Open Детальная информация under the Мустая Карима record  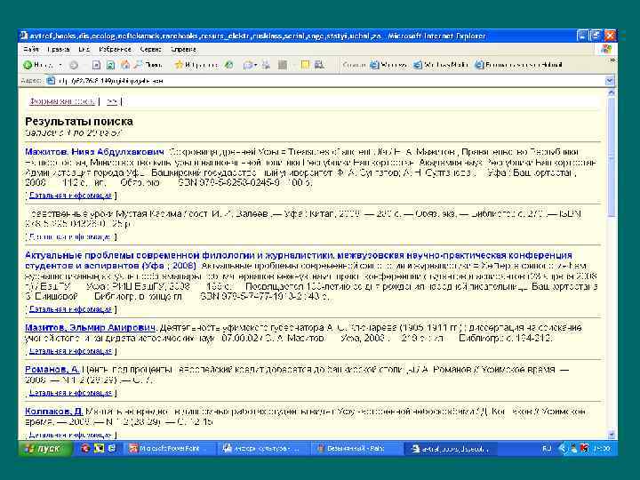(x=70, y=236)
